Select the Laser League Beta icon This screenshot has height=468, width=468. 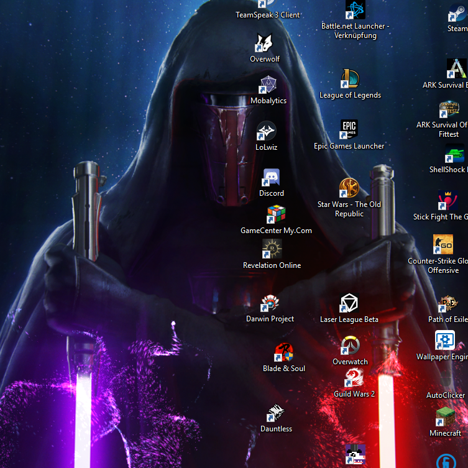349,303
